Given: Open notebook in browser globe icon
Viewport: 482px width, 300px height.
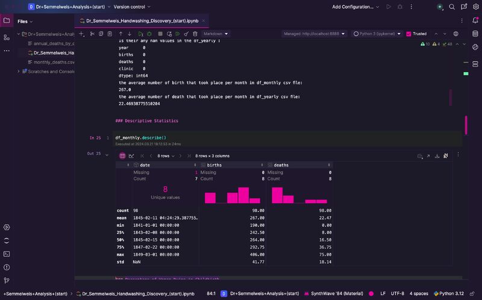Looking at the screenshot, I should click(456, 34).
